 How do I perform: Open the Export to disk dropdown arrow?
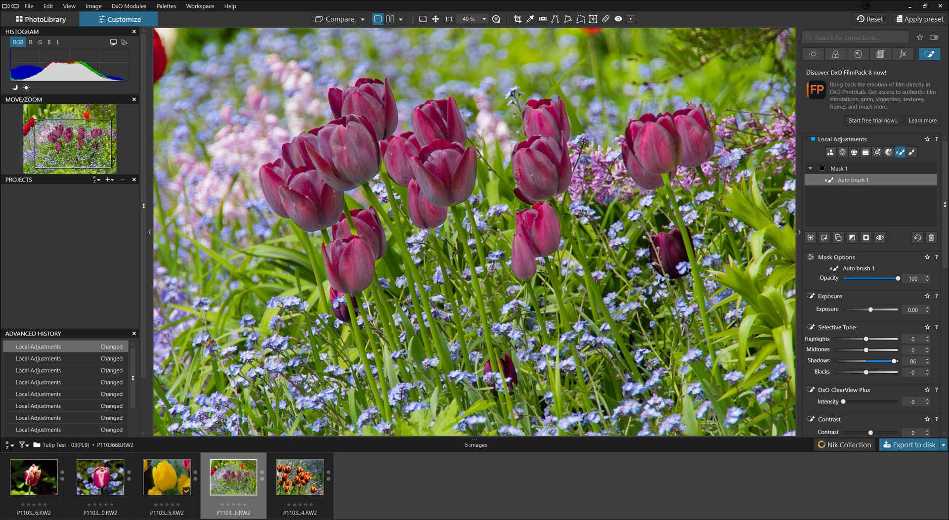[x=943, y=445]
